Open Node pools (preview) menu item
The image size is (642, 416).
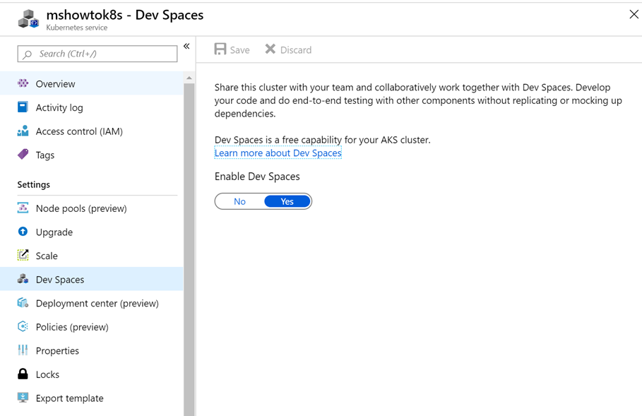click(92, 208)
